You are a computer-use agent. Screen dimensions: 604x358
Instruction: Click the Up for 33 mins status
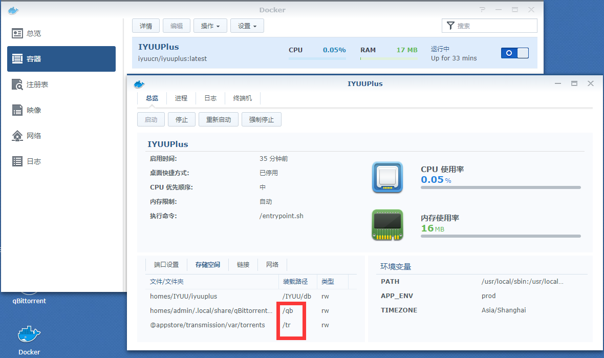pyautogui.click(x=454, y=58)
